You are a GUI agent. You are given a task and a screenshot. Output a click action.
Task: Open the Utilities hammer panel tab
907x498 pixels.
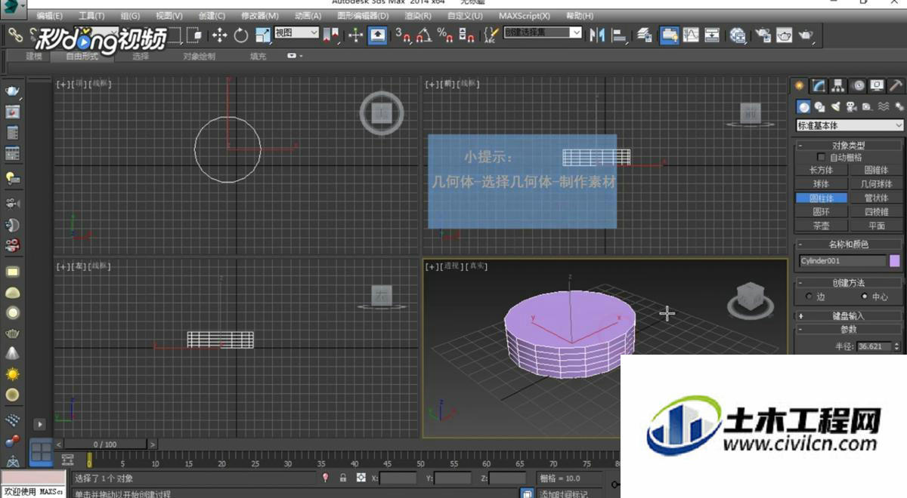point(896,86)
